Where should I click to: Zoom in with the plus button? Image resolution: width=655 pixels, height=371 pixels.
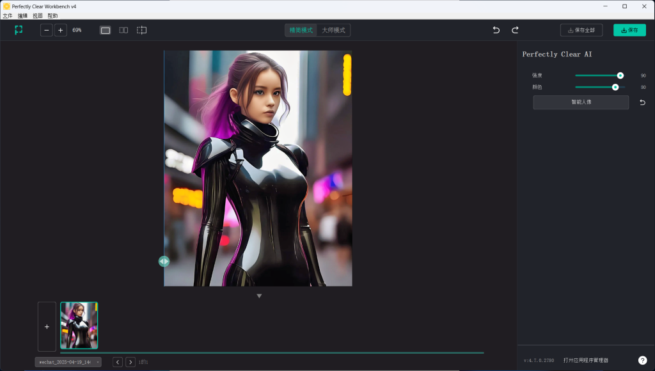(x=60, y=30)
